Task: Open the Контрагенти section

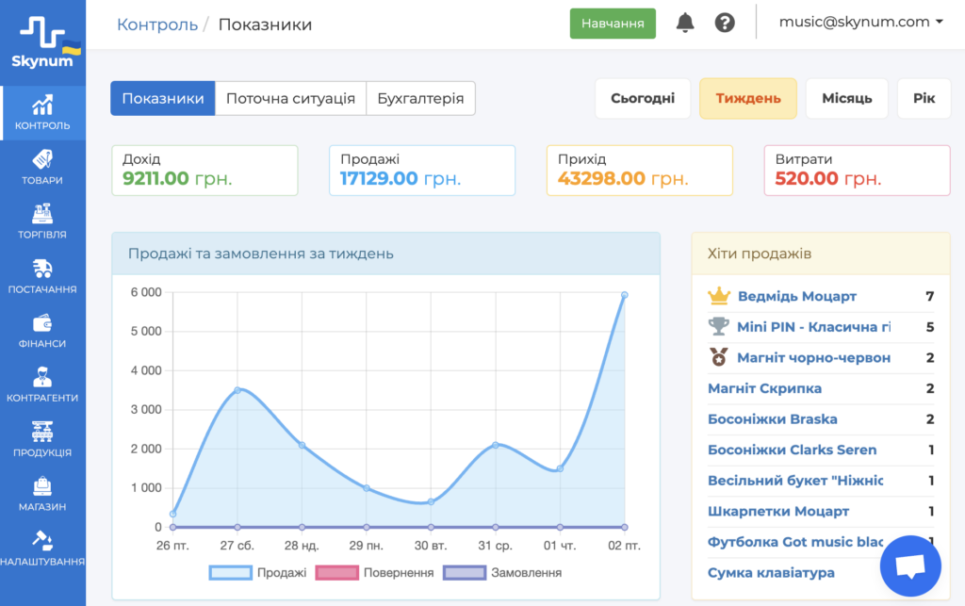Action: coord(42,385)
